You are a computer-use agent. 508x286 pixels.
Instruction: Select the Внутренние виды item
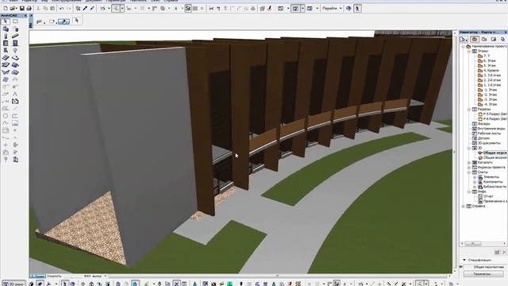[488, 129]
